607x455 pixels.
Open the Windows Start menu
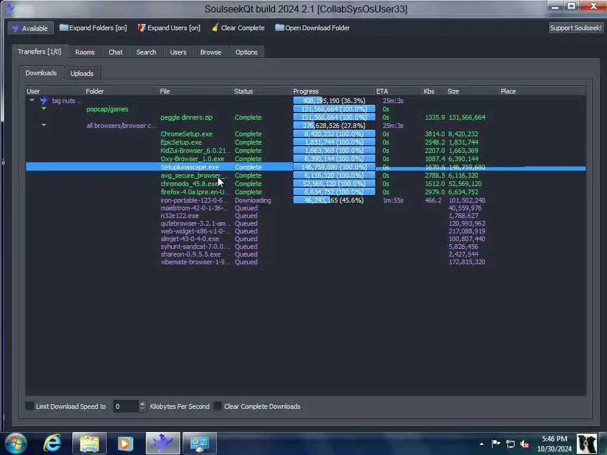click(16, 443)
